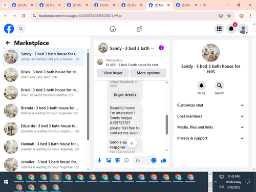
Task: Switch to the last browser tab
Action: click(x=186, y=5)
